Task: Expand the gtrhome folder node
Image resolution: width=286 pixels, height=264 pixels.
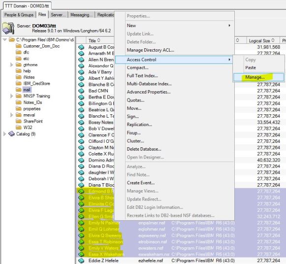Action: (x=11, y=65)
